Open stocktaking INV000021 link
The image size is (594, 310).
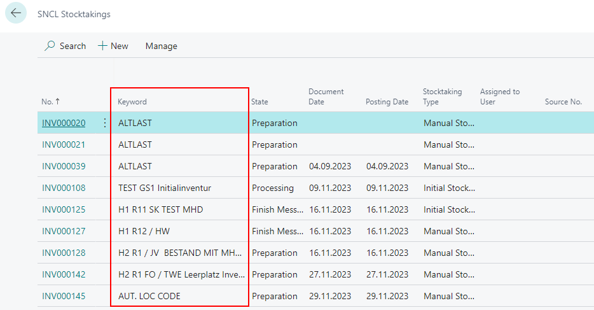point(64,144)
